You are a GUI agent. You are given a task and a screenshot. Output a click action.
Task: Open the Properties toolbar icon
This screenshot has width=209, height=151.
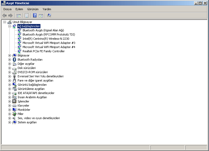click(x=27, y=16)
